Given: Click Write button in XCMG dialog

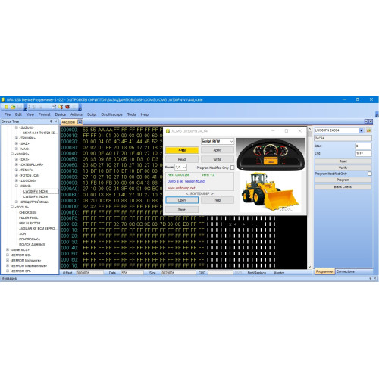Looking at the screenshot, I should coord(218,159).
